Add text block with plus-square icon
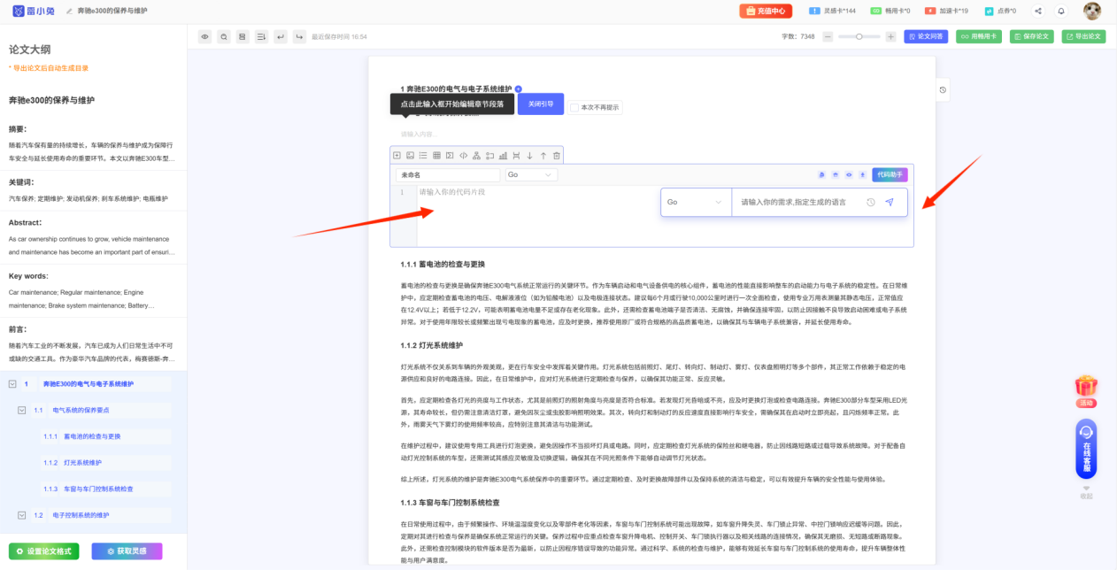Viewport: 1117px width, 570px height. [x=397, y=156]
